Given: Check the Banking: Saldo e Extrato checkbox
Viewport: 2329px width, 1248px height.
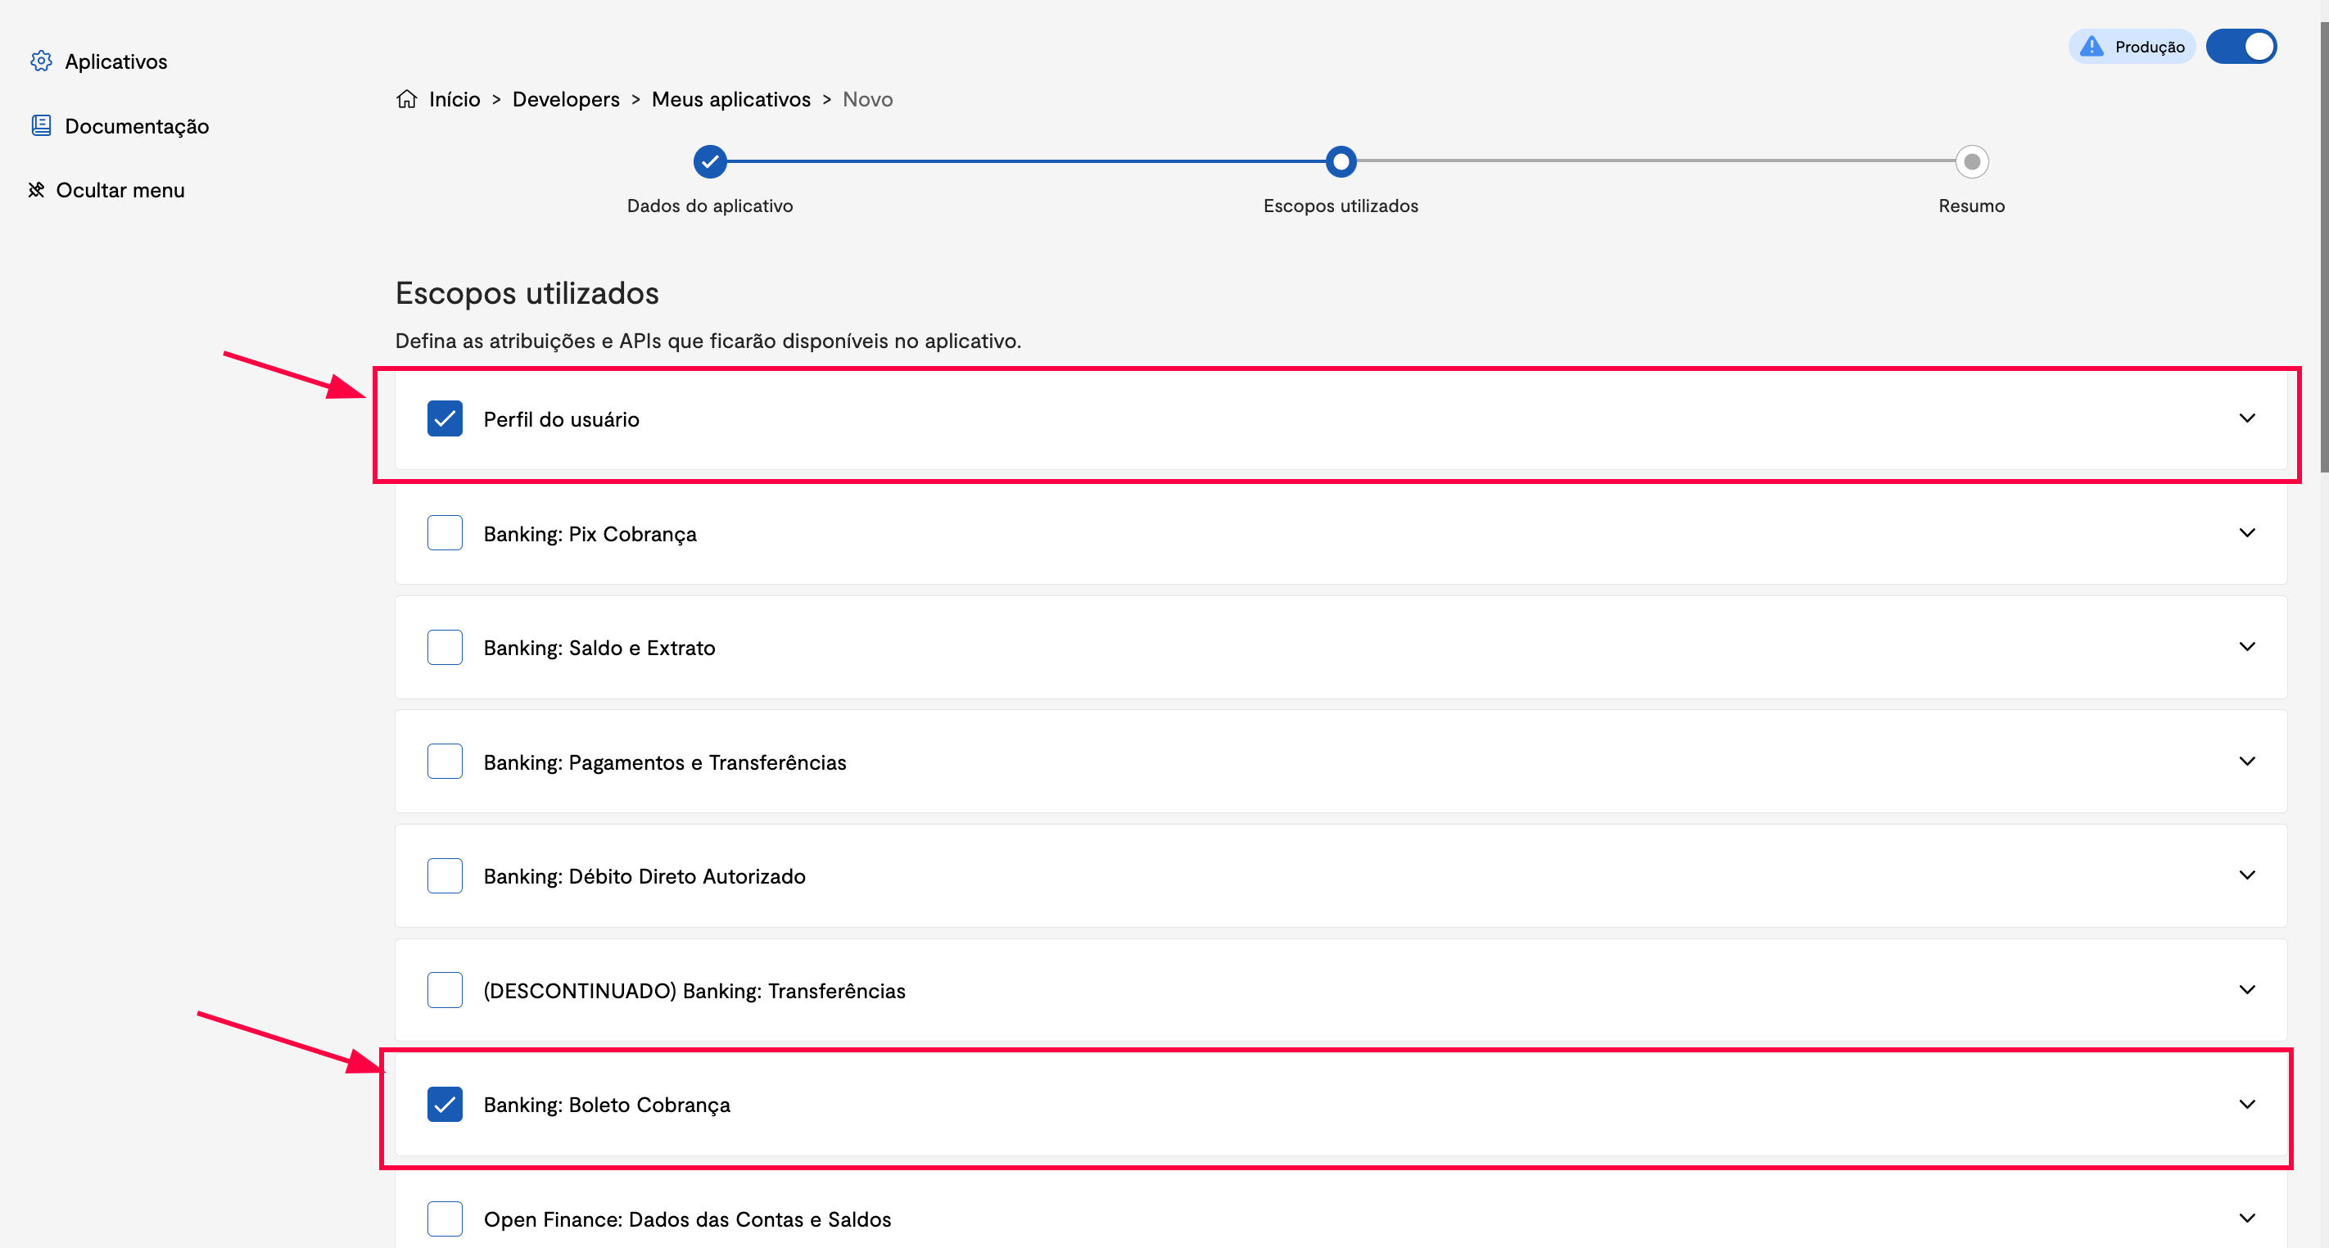Looking at the screenshot, I should click(445, 648).
